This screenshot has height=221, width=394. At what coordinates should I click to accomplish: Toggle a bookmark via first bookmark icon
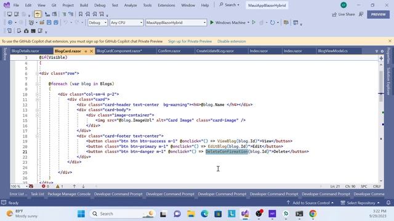coord(81,14)
